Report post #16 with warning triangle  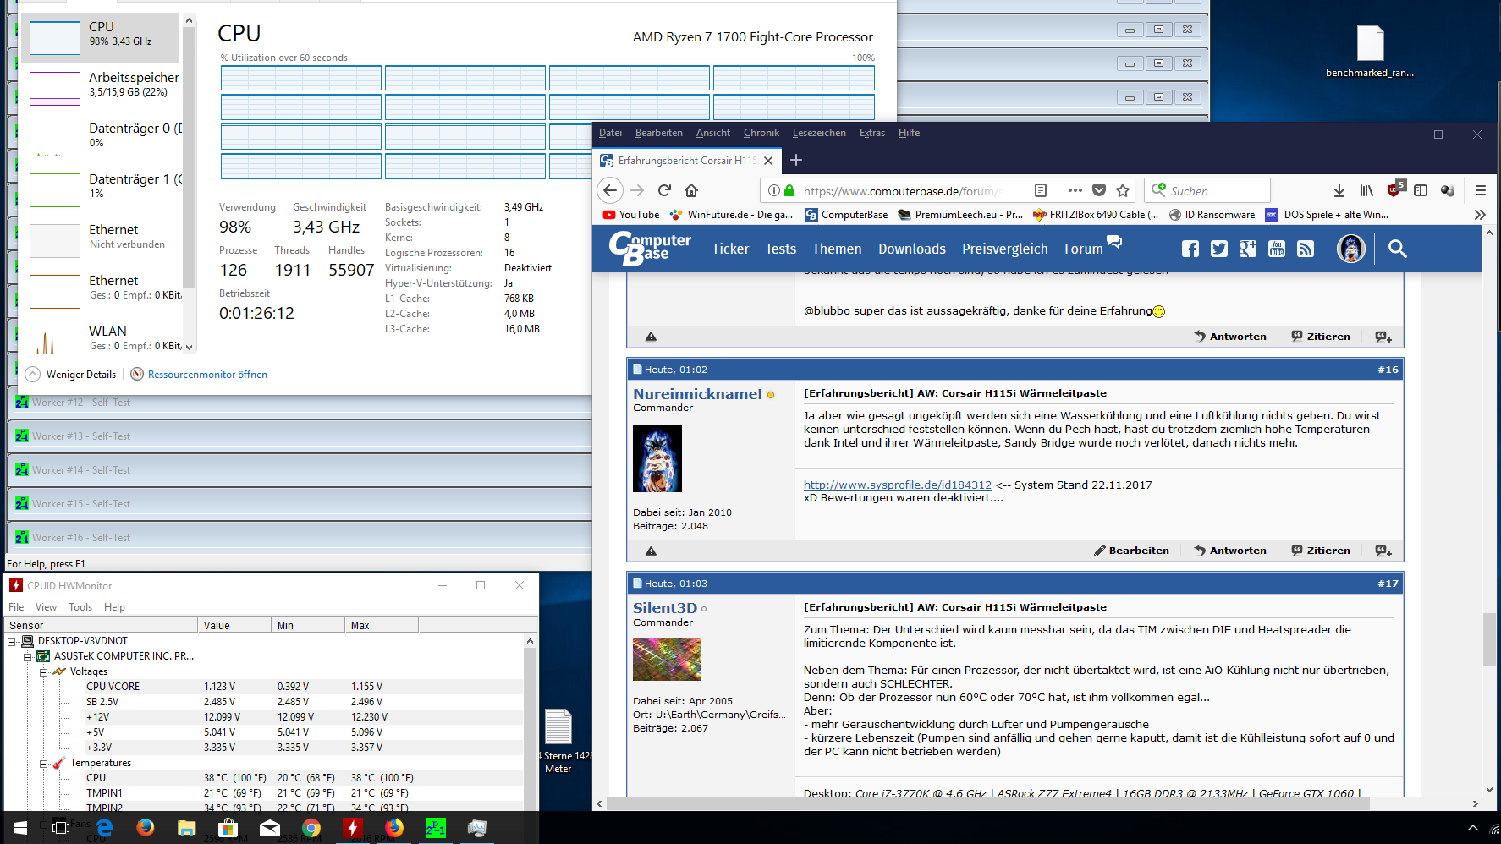point(651,551)
